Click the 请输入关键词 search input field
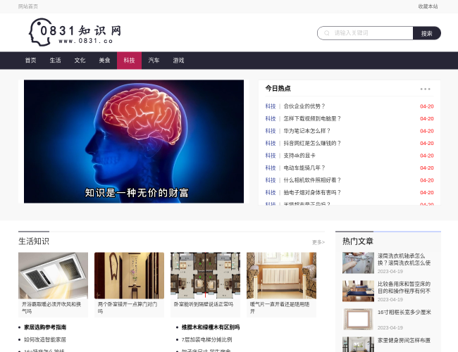 (x=365, y=33)
